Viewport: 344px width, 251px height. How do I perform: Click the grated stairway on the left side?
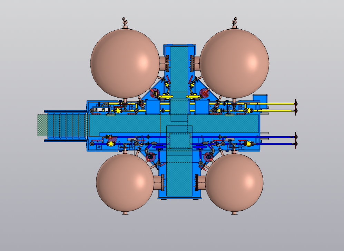point(62,126)
